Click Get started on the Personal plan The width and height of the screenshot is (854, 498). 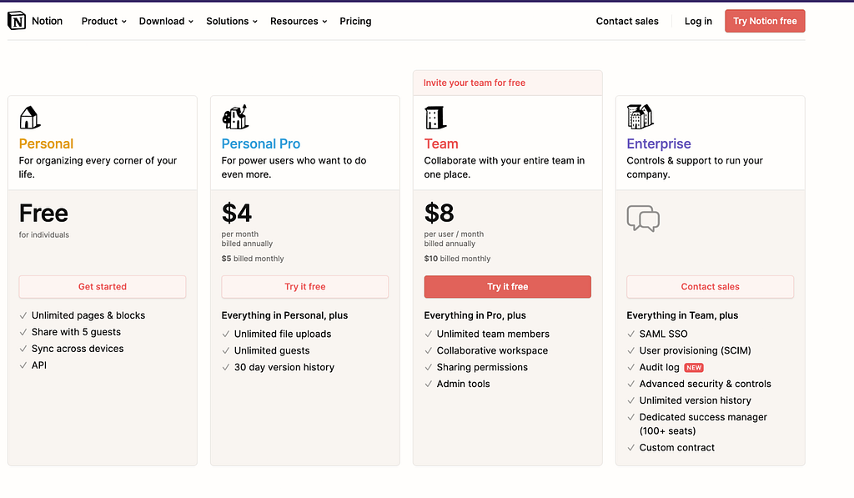pos(103,287)
